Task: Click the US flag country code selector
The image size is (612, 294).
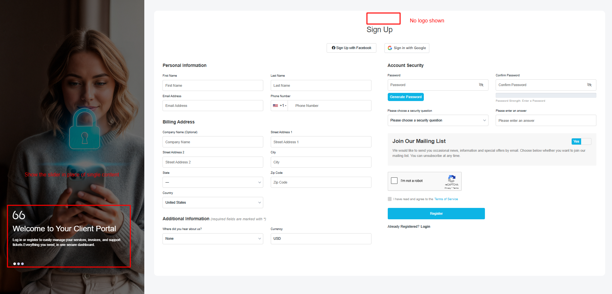Action: (279, 106)
